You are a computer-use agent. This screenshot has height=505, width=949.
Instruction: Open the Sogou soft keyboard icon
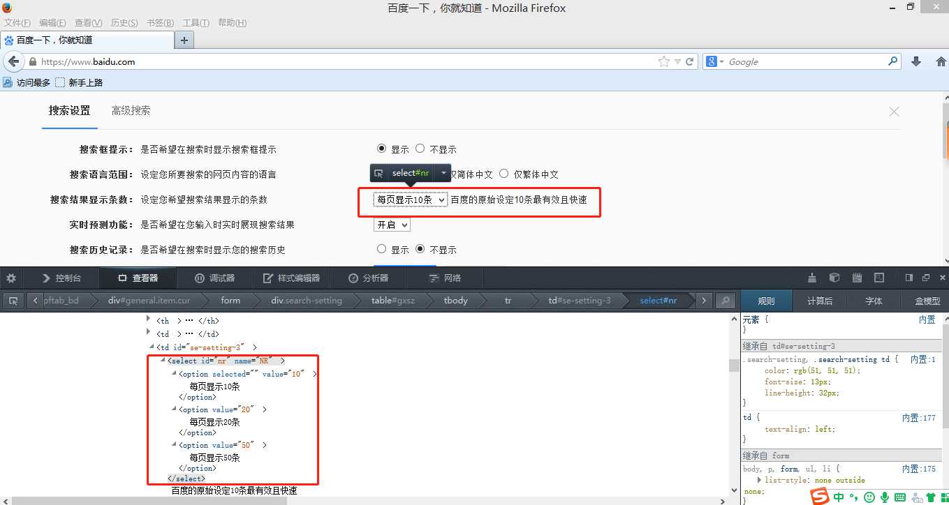pos(900,497)
